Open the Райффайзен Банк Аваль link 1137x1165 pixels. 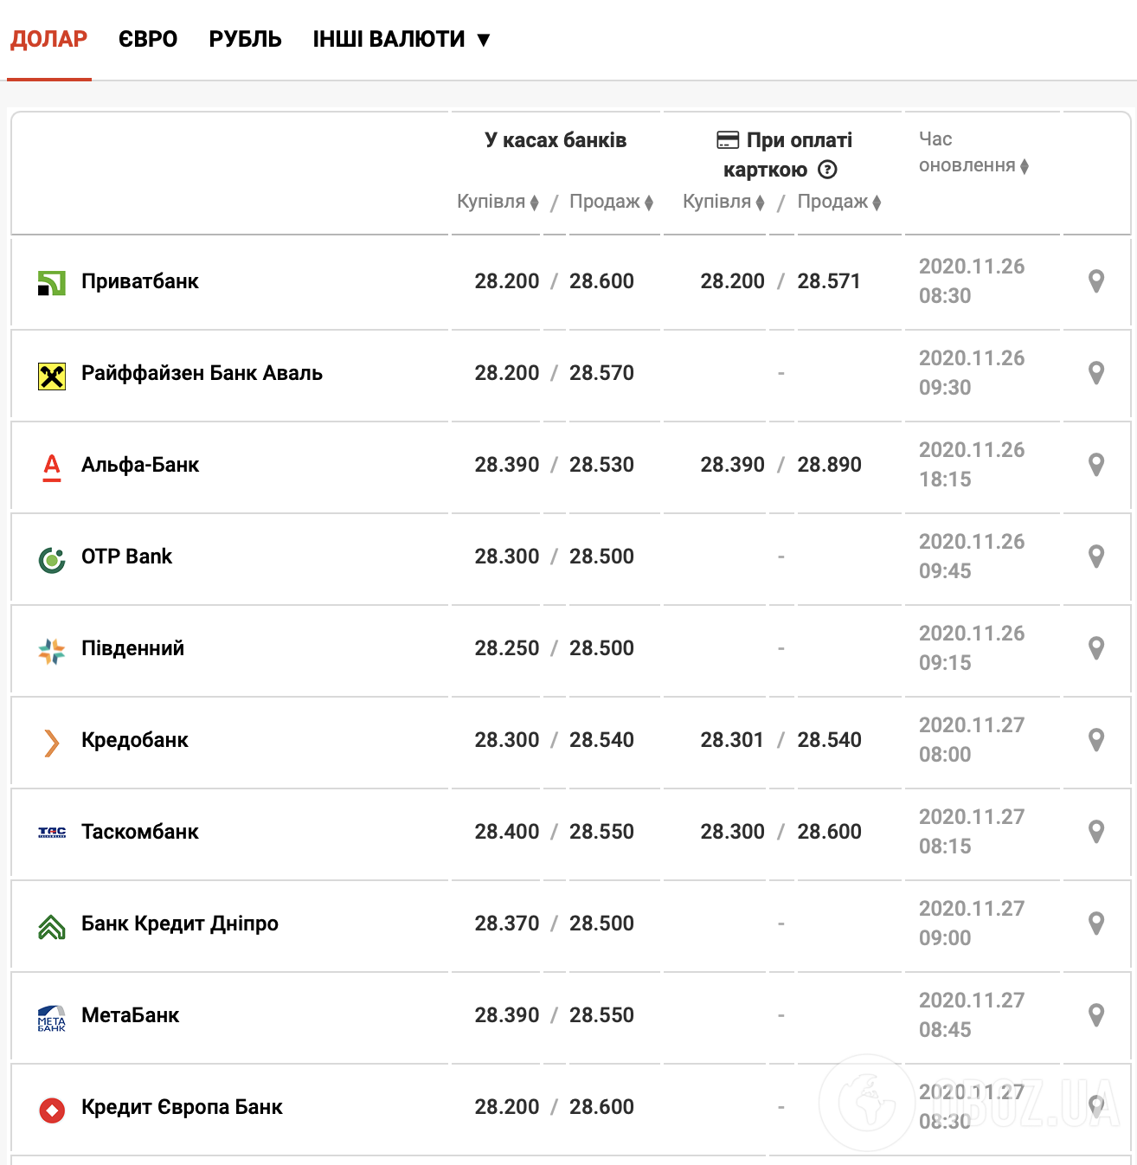pyautogui.click(x=202, y=373)
